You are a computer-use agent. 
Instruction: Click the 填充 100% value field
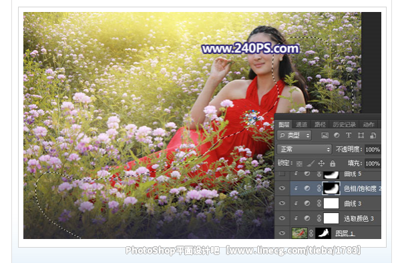click(373, 164)
